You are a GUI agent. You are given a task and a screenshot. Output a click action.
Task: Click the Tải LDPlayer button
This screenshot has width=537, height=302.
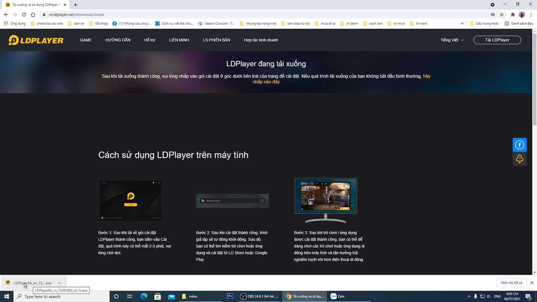point(497,40)
